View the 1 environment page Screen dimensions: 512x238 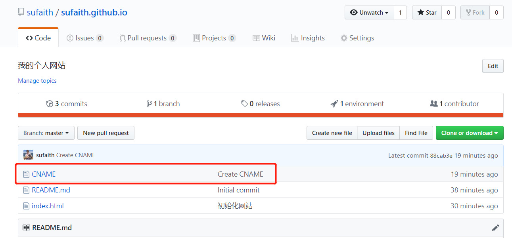tap(357, 104)
